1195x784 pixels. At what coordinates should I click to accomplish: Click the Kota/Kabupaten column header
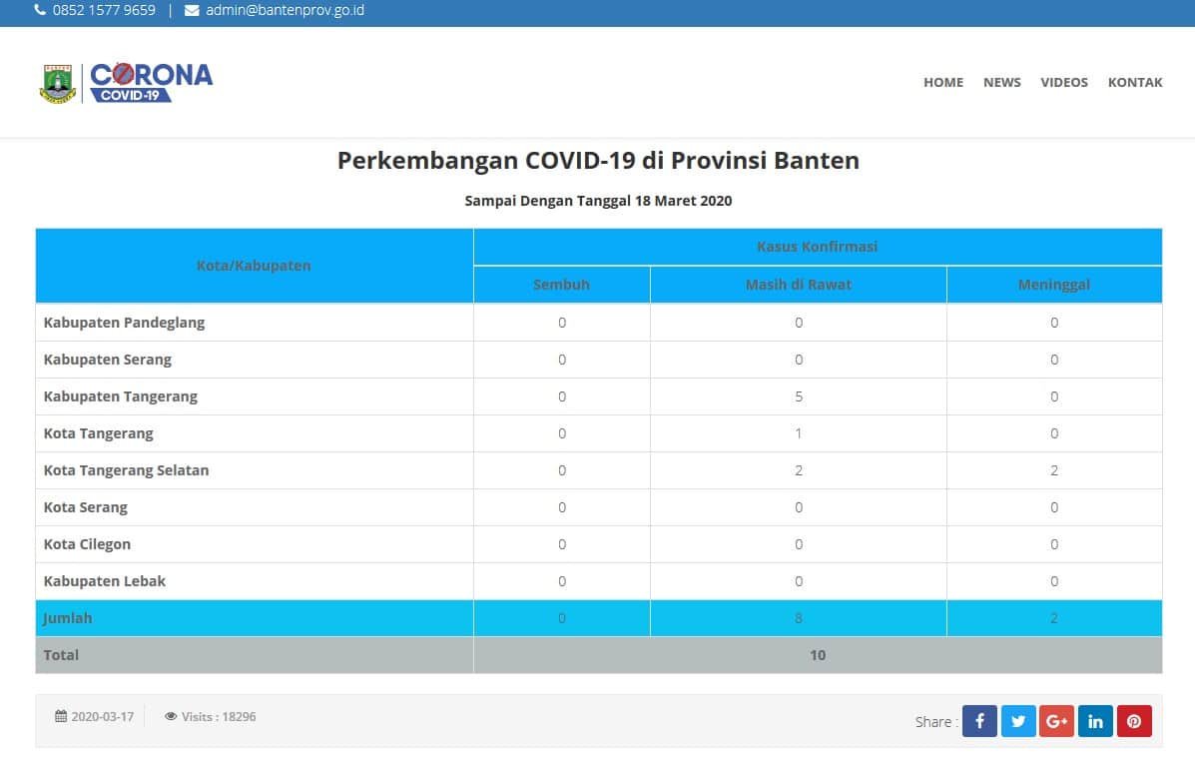click(254, 266)
